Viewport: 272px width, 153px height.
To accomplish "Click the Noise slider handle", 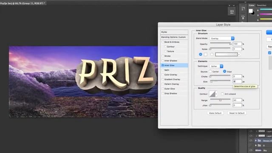I will (210, 49).
